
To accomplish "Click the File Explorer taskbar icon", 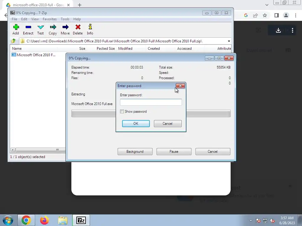I will tap(63, 220).
